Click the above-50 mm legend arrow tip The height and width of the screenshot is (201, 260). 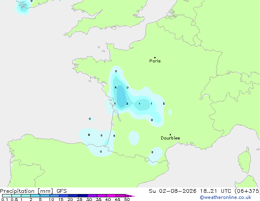pyautogui.click(x=130, y=196)
